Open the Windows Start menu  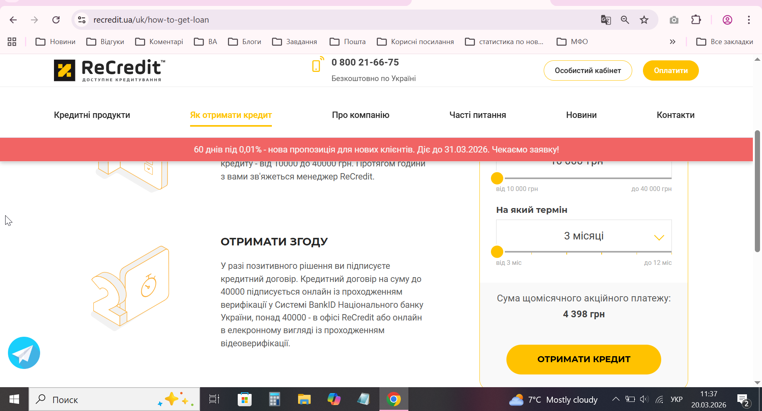point(14,399)
